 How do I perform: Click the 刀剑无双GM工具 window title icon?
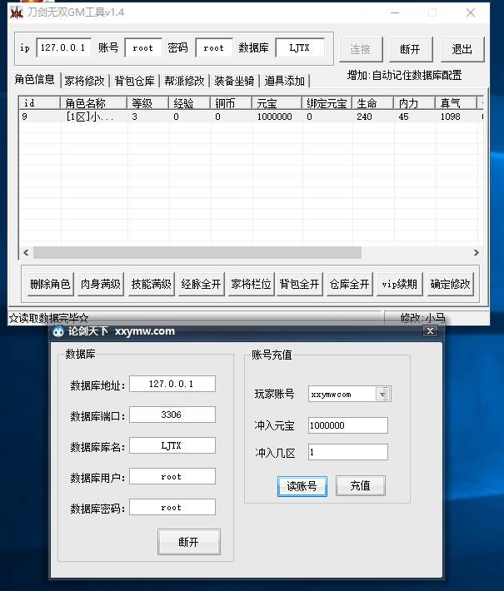point(17,12)
